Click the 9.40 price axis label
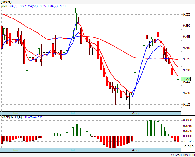Screen dimensions: 195x157 187,48
